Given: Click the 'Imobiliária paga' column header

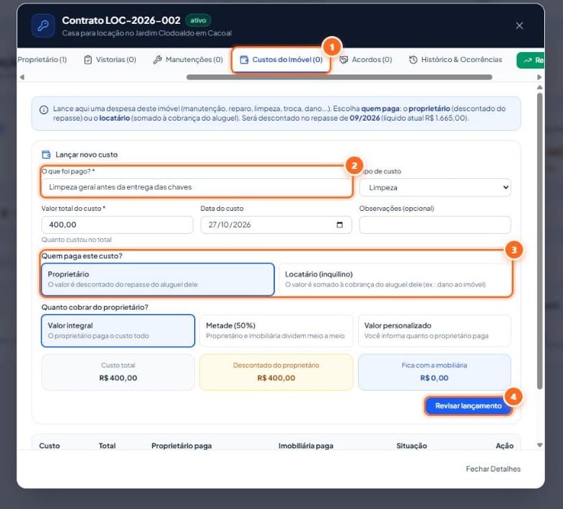Looking at the screenshot, I should 305,445.
